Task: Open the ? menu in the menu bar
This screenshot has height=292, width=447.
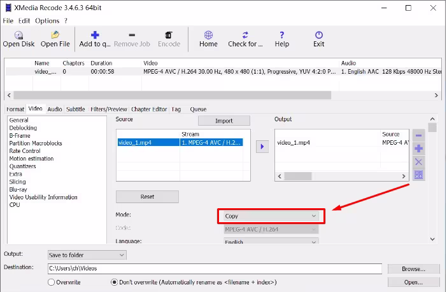Action: coord(66,21)
